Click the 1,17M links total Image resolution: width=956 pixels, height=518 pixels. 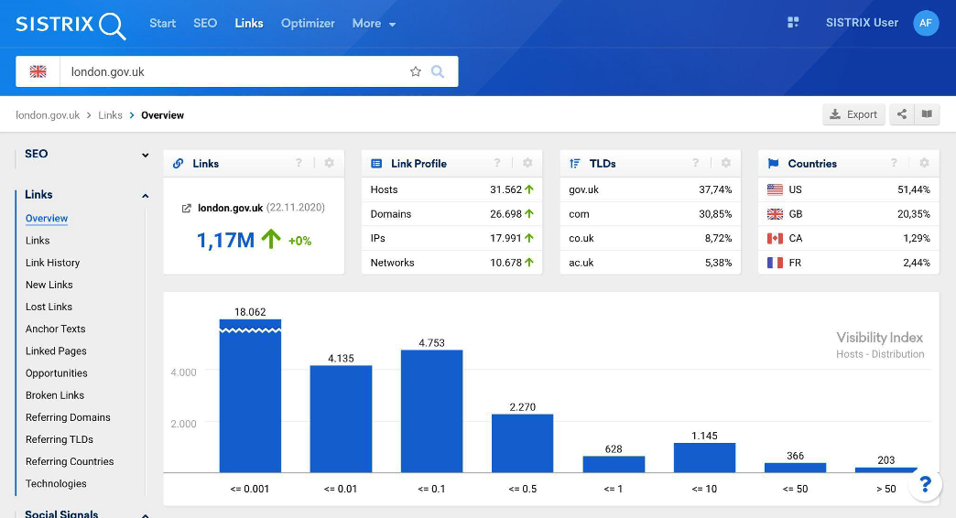click(x=225, y=240)
